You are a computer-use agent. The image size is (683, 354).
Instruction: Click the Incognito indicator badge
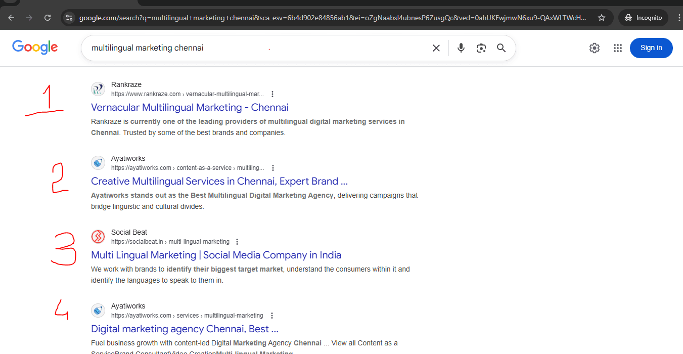pyautogui.click(x=643, y=17)
